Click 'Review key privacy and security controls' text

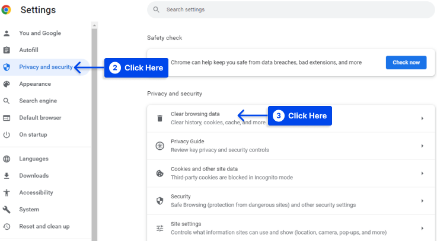tap(220, 150)
